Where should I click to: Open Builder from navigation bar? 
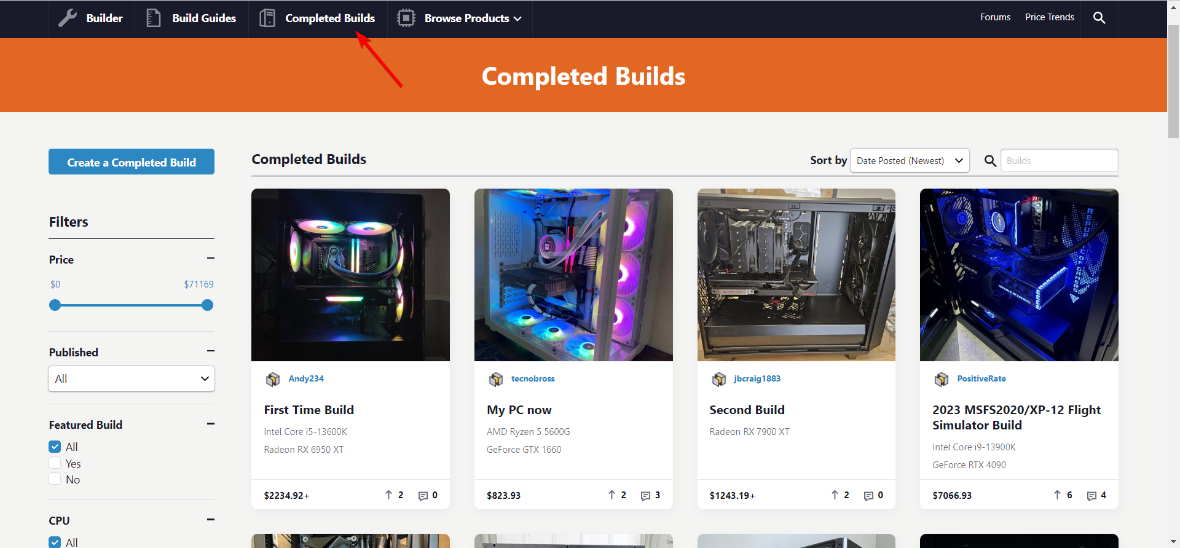[x=92, y=18]
